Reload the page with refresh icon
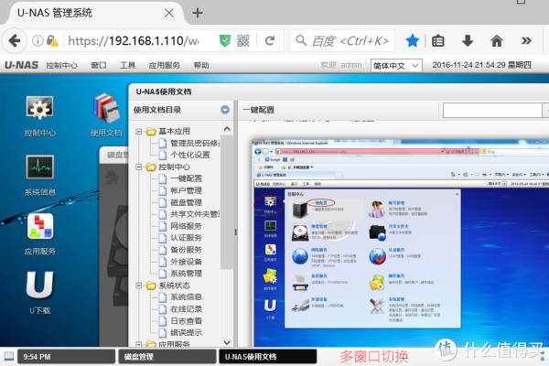Screen dimensions: 549x366 tap(270, 40)
